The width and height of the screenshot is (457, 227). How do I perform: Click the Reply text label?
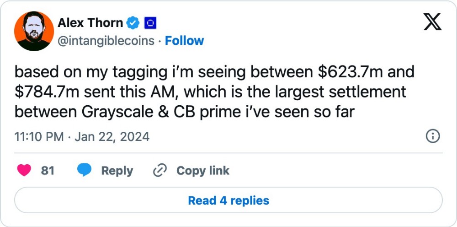click(117, 171)
